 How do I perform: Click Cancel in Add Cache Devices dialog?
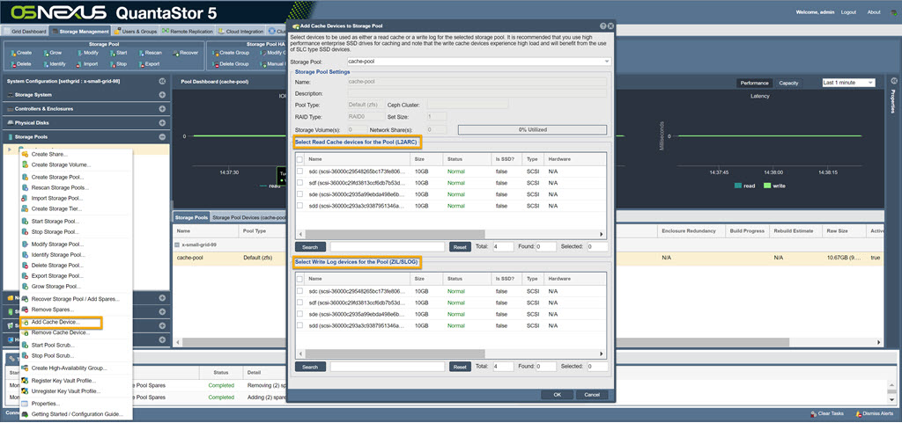click(592, 395)
